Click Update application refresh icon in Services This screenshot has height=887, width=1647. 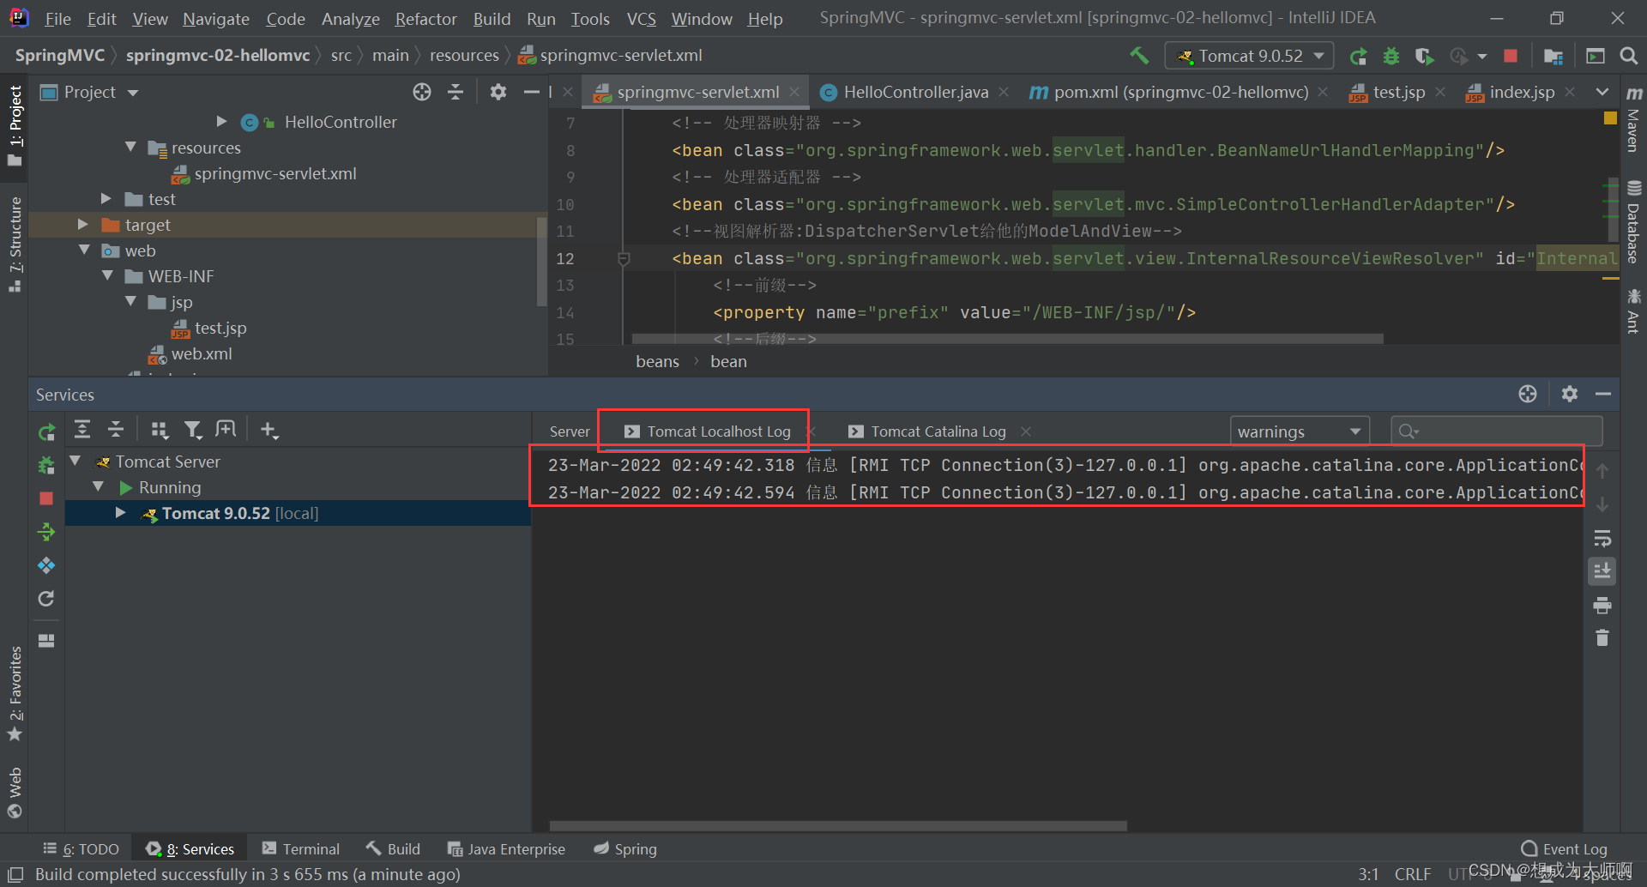point(46,599)
